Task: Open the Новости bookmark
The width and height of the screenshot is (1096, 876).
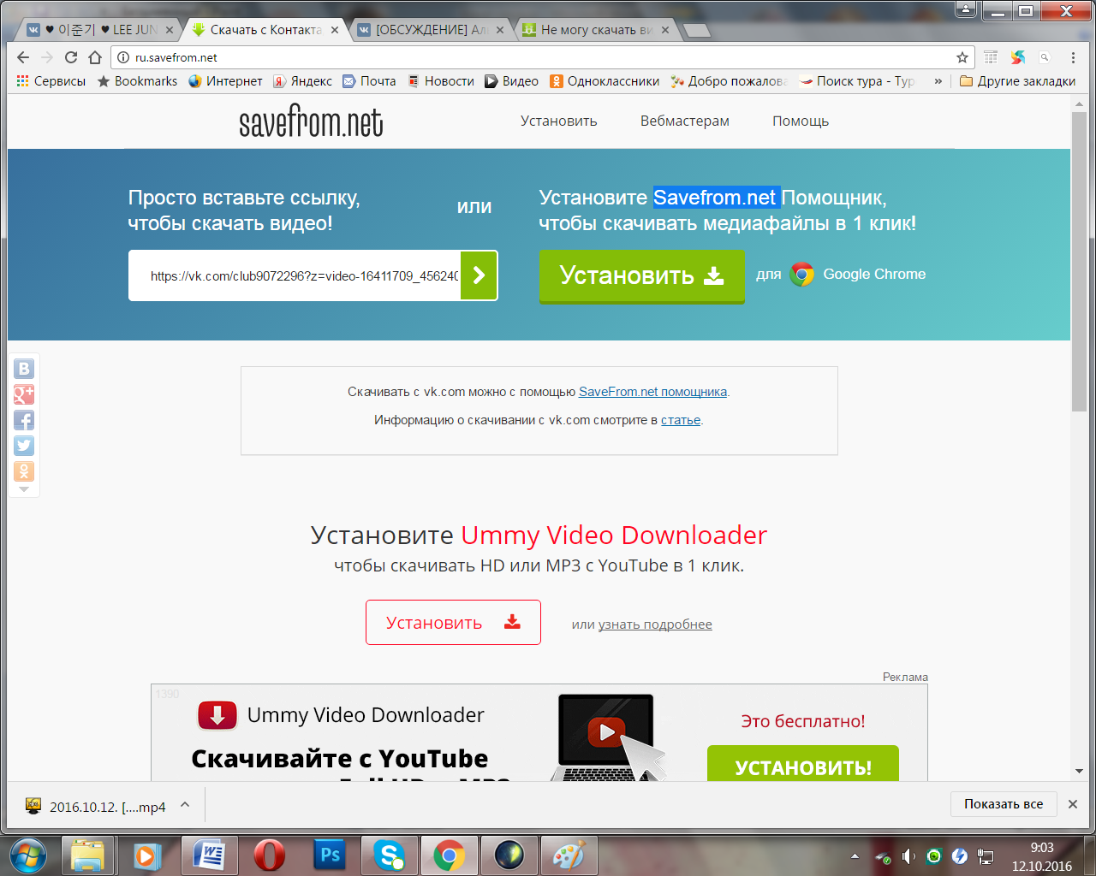Action: click(x=441, y=81)
